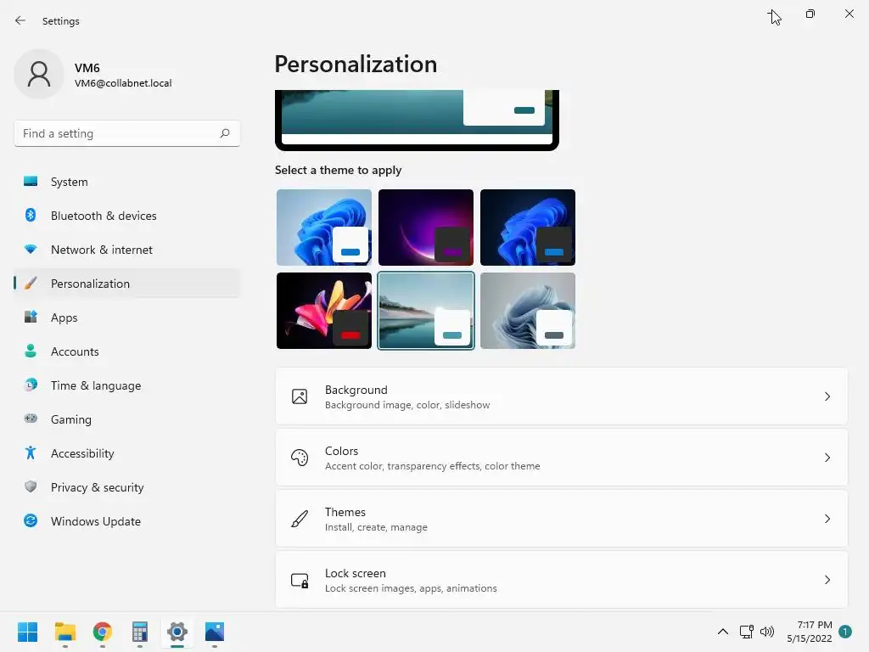Click the Accounts person icon
Screen dimensions: 869x652
click(x=31, y=351)
